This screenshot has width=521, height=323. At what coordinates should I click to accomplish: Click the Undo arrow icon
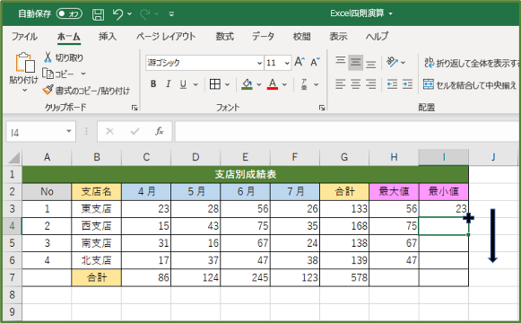[x=117, y=14]
